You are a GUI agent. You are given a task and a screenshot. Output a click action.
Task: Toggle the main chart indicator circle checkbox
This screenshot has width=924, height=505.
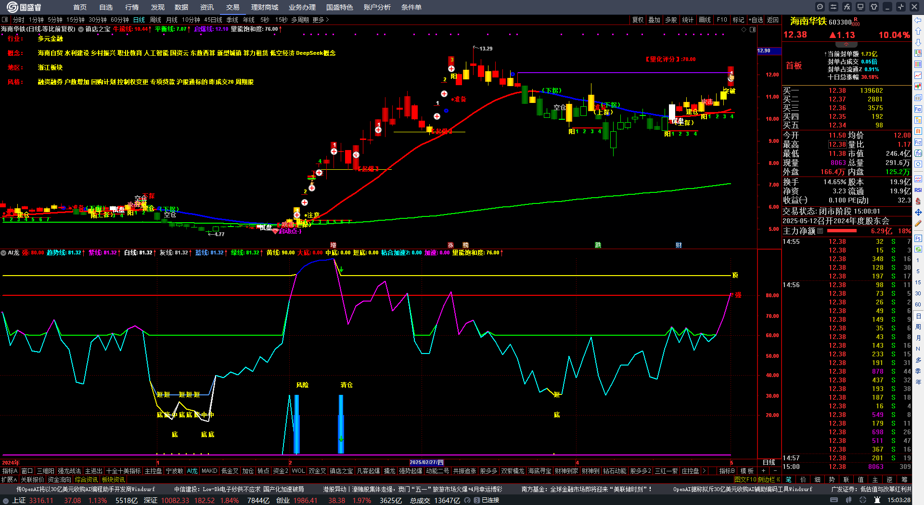tap(81, 29)
